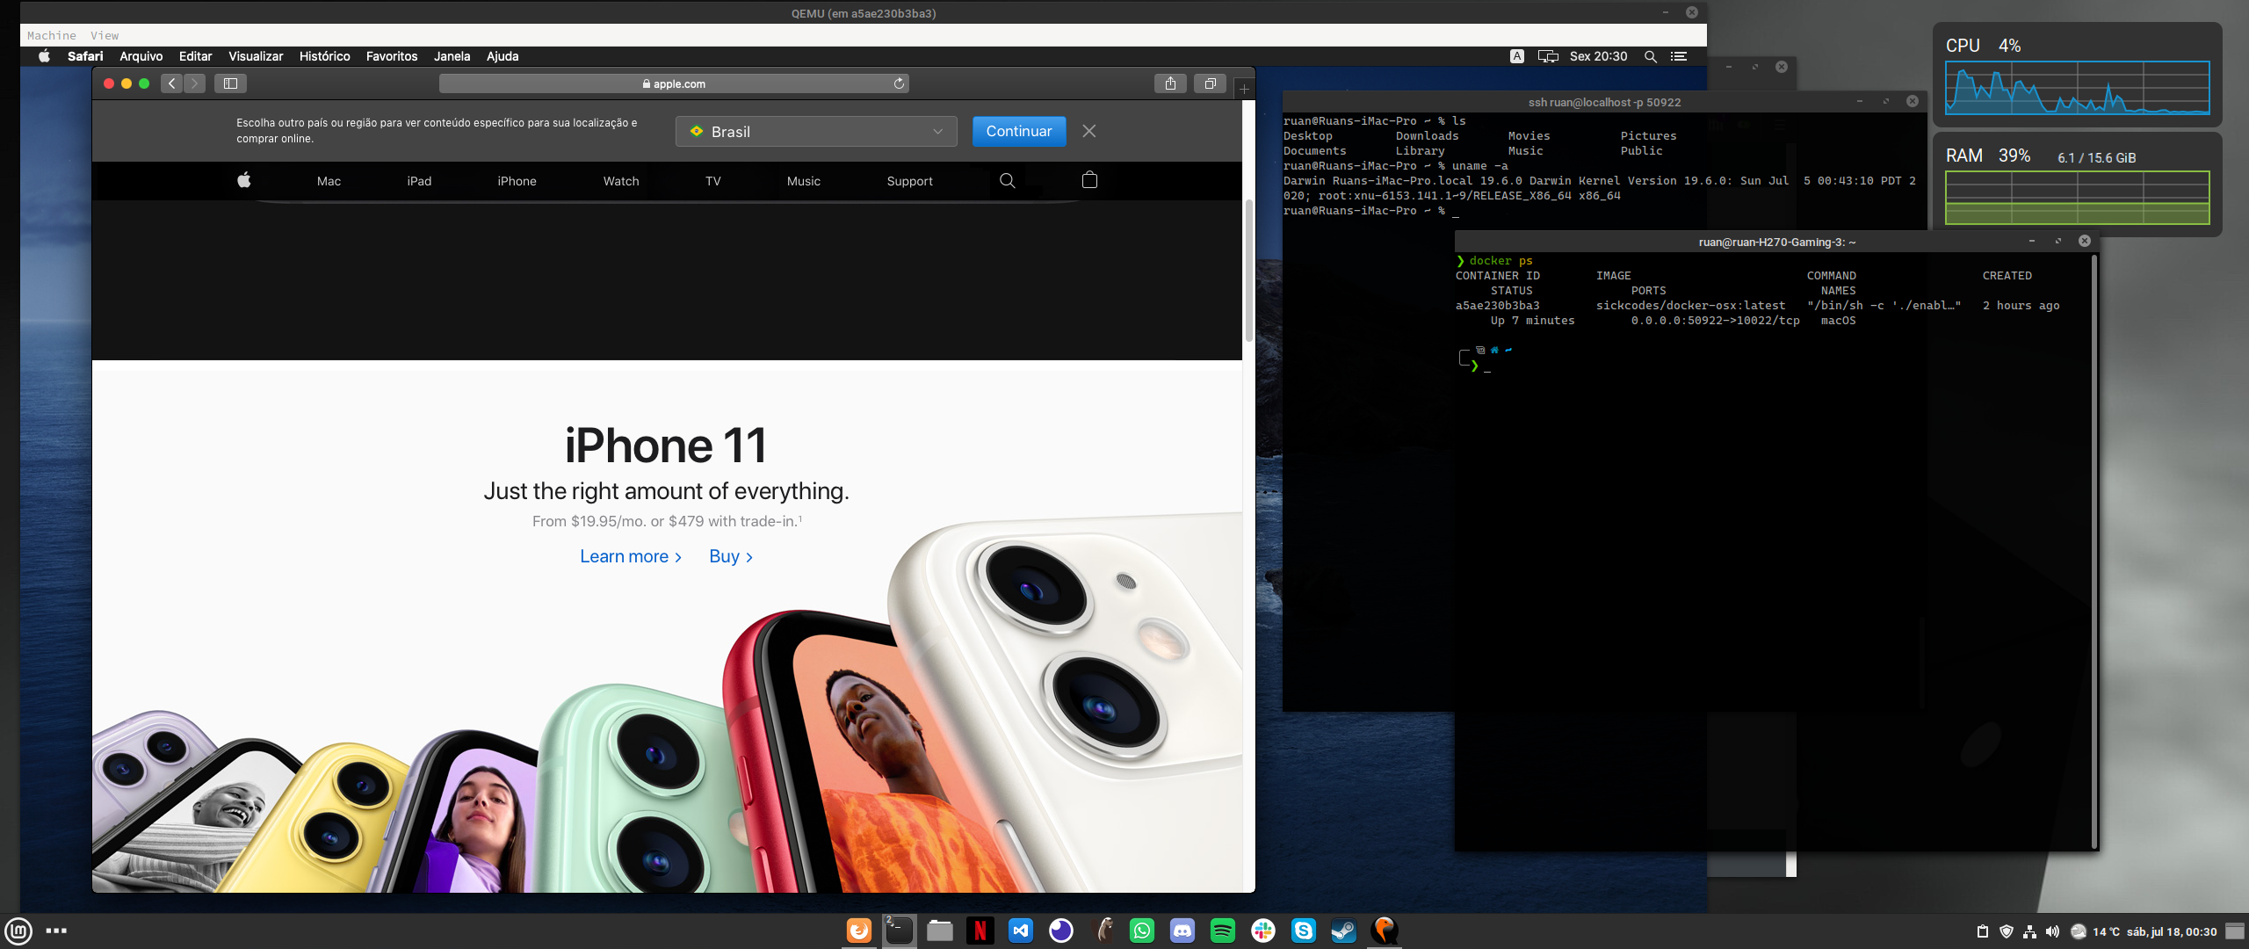Click the Continuar button
The image size is (2249, 949).
(x=1018, y=131)
